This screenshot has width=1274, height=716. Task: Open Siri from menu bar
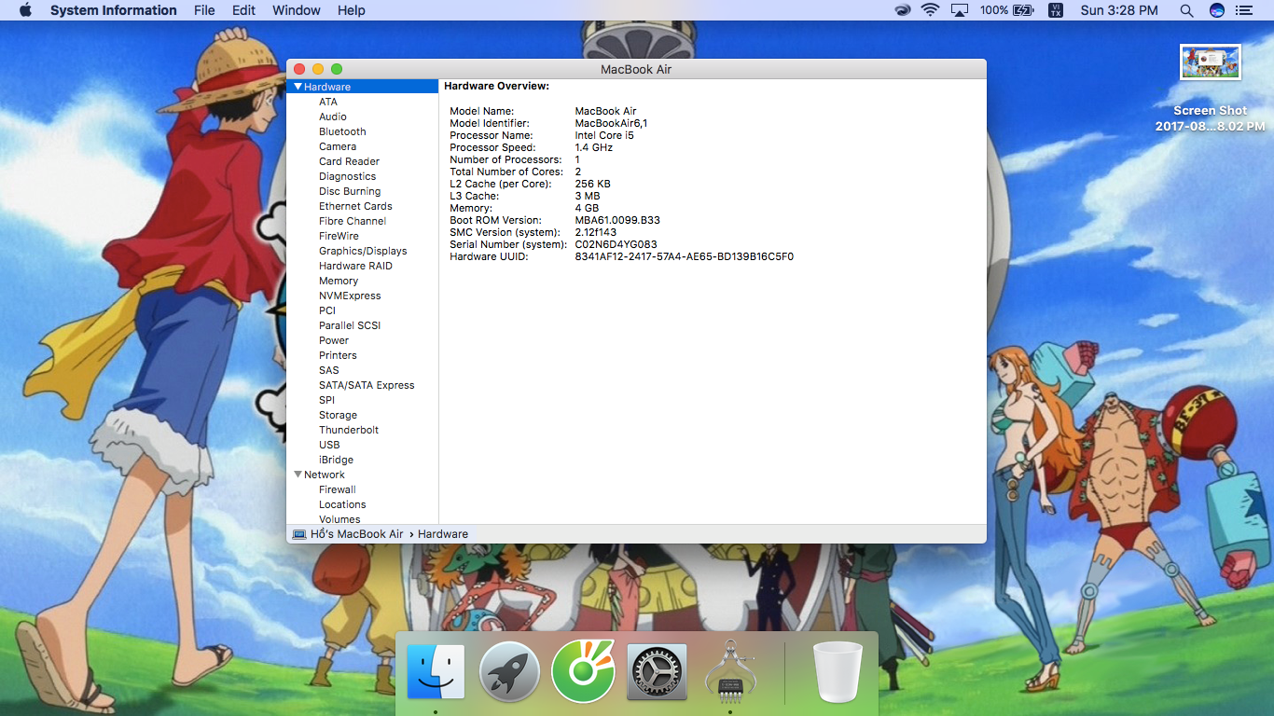click(1216, 10)
